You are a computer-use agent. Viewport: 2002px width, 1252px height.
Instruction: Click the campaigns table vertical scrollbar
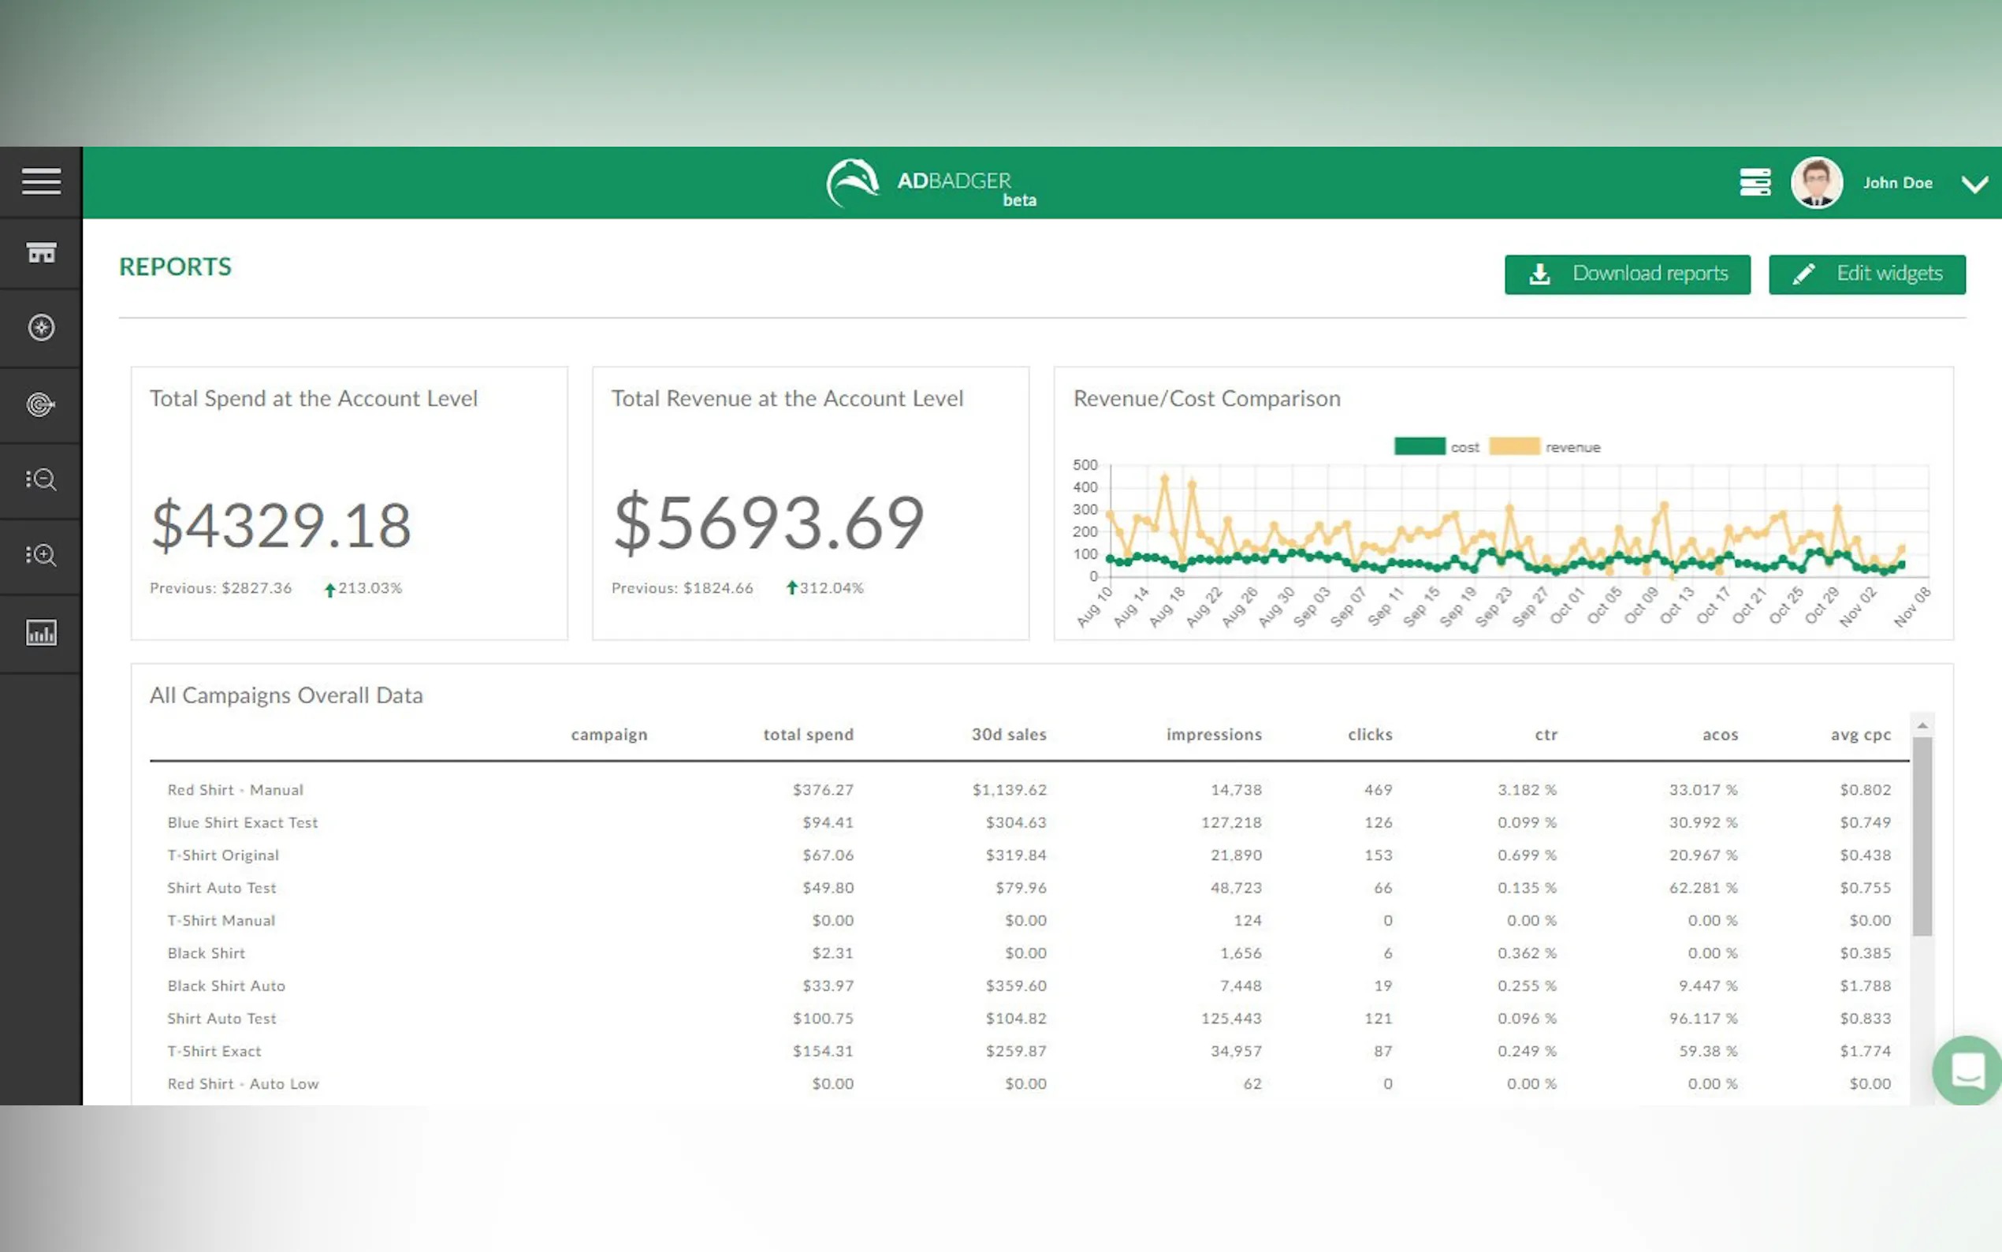pos(1922,837)
